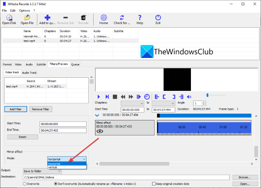Image resolution: width=261 pixels, height=188 pixels.
Task: Click the Check for updates icon
Action: pyautogui.click(x=122, y=18)
